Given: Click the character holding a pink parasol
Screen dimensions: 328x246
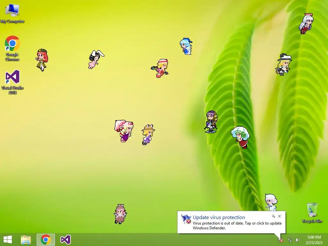Looking at the screenshot, I should tap(124, 131).
